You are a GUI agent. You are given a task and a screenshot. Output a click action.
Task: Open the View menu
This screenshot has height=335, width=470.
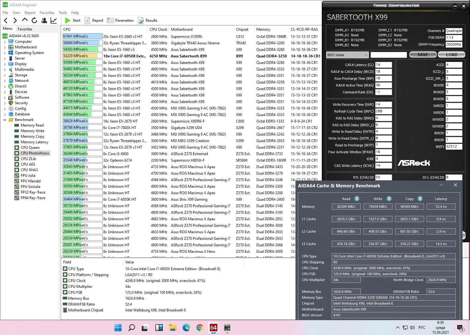coord(16,13)
